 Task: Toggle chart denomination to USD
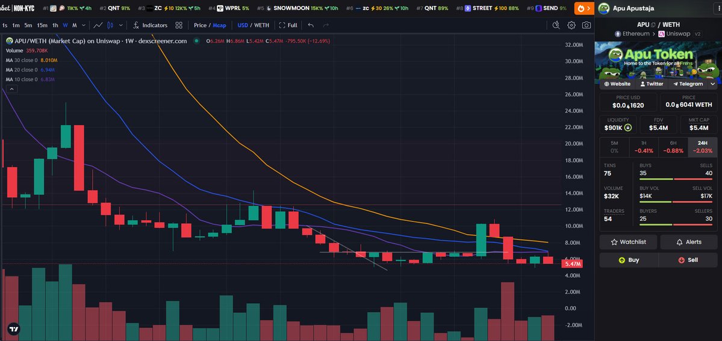pyautogui.click(x=242, y=25)
